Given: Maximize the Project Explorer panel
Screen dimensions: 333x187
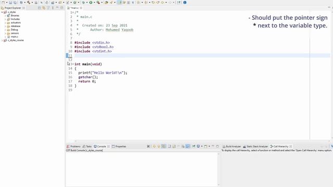Looking at the screenshot, I should (62, 8).
